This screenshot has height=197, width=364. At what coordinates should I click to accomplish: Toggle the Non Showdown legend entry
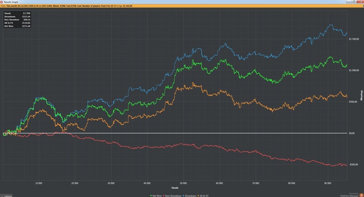[172, 196]
